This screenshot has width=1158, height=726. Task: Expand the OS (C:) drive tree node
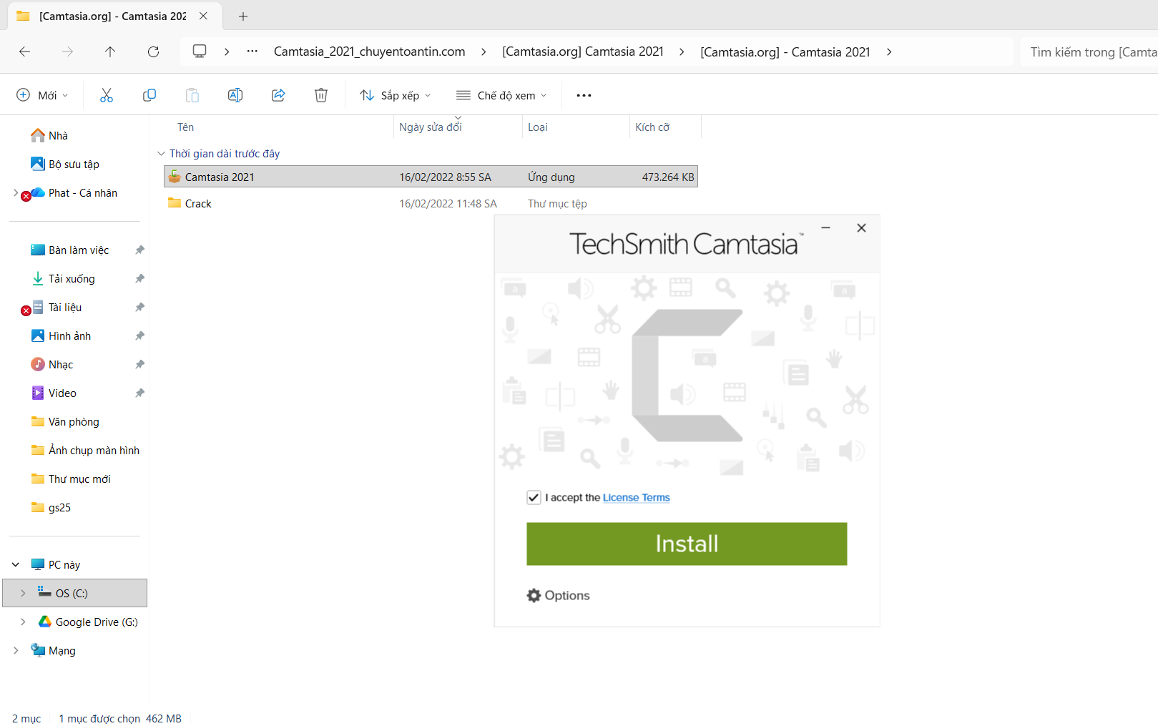pos(23,593)
